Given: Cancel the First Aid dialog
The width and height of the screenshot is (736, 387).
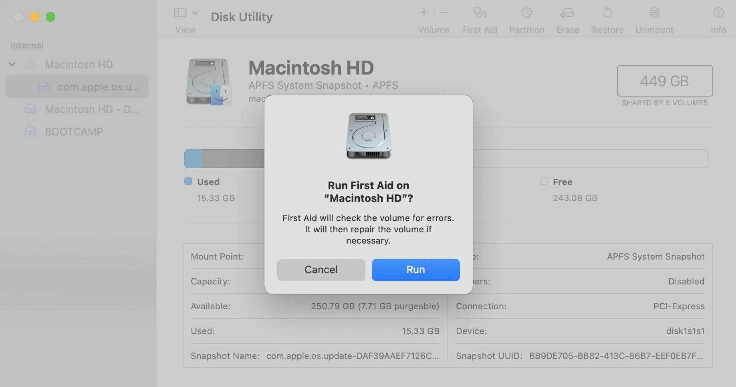Looking at the screenshot, I should click(321, 270).
